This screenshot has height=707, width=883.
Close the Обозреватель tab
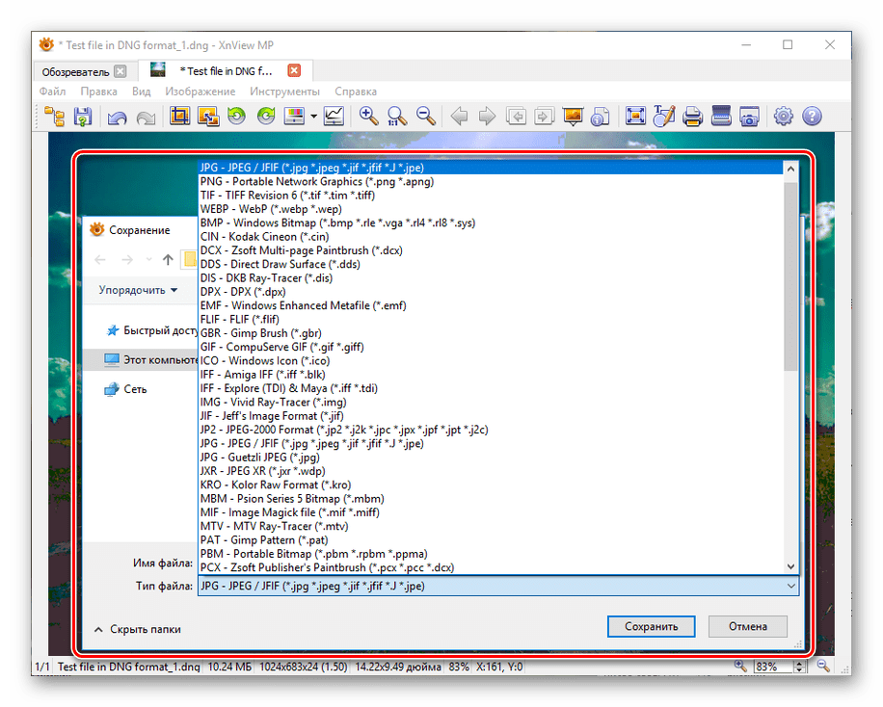[120, 71]
